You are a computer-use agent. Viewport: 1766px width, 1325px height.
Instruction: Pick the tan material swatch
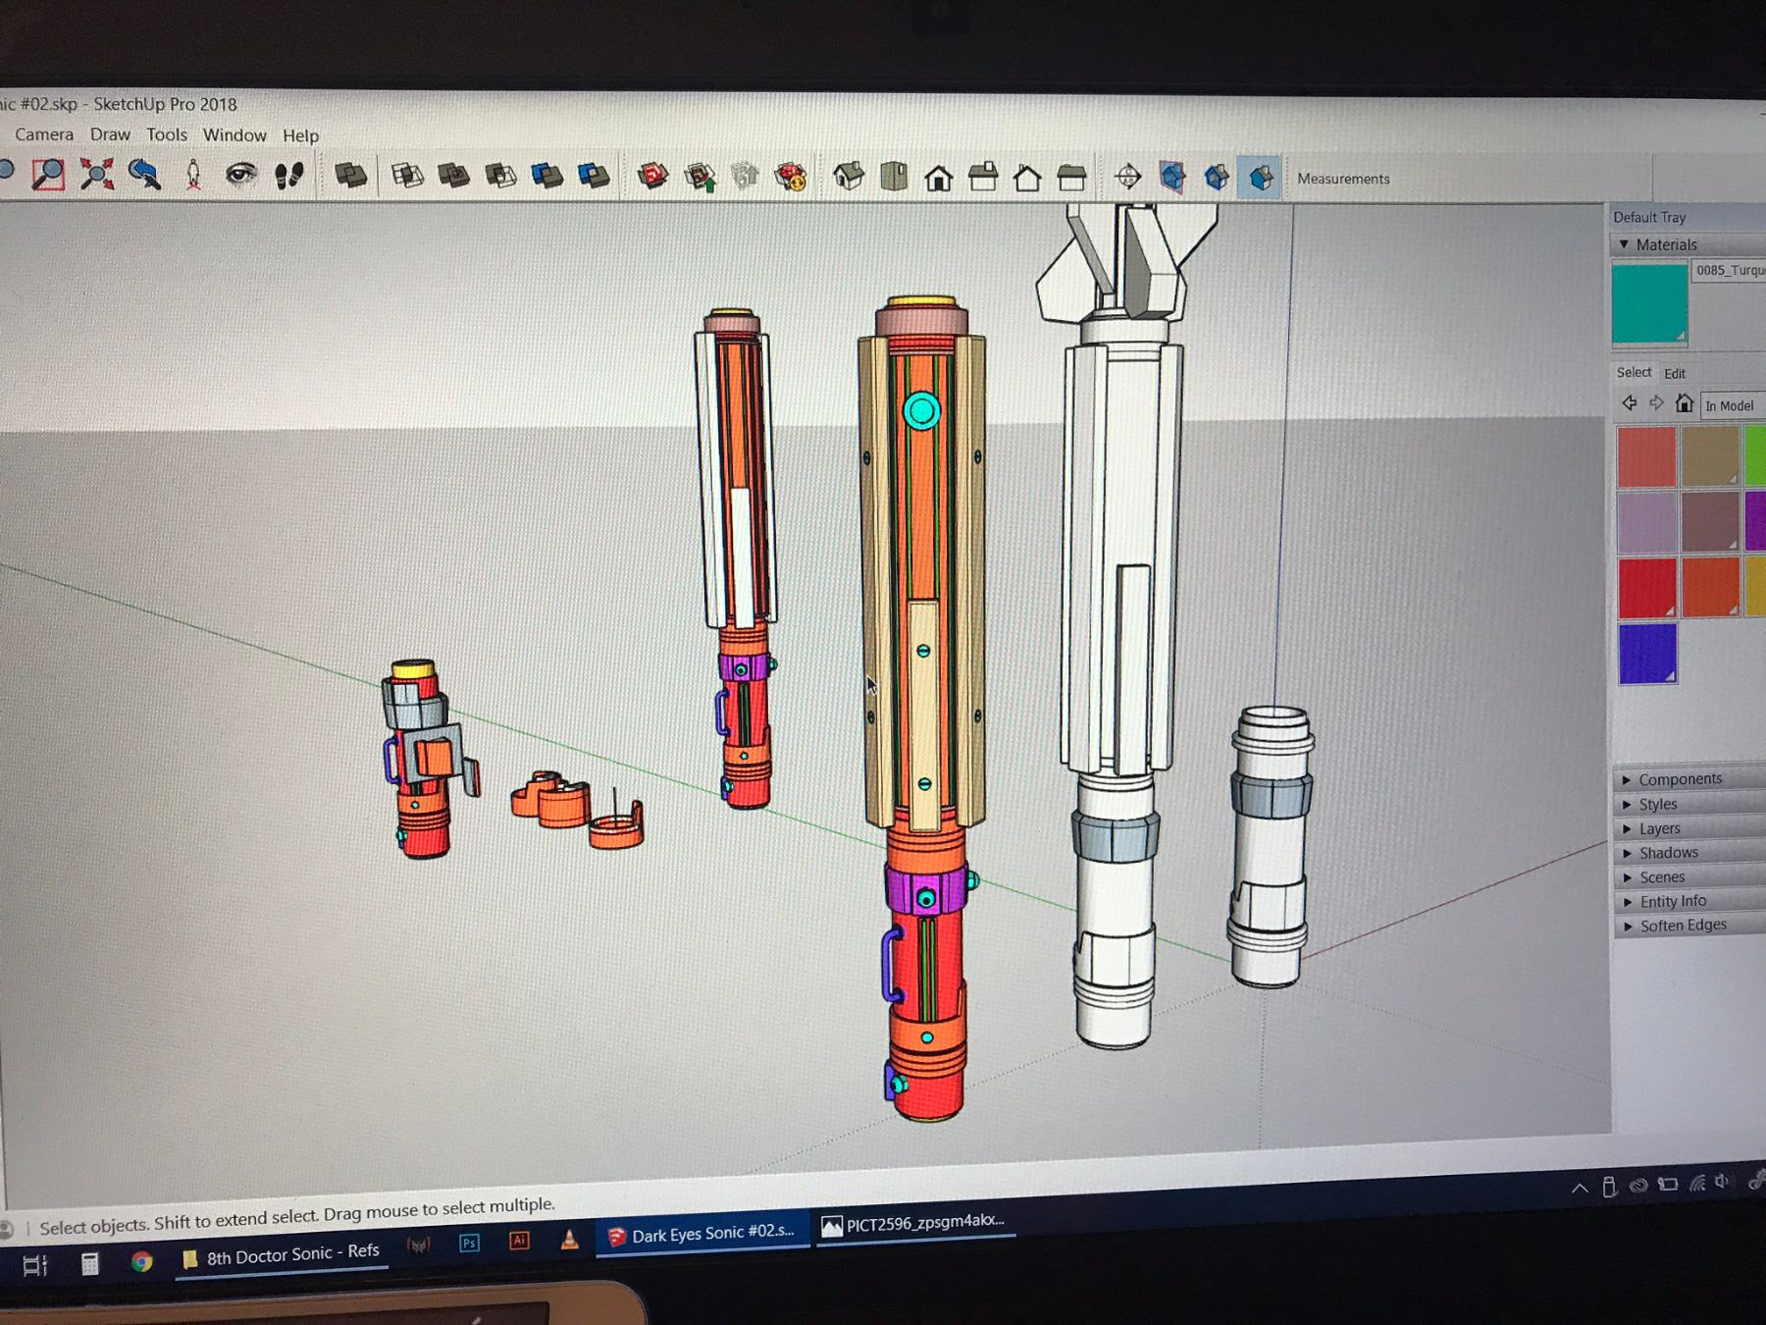[1710, 456]
